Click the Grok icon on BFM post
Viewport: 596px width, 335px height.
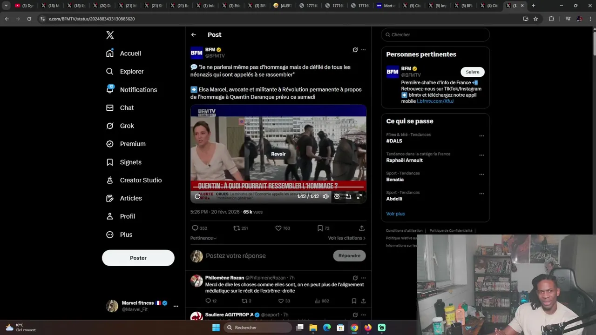tap(355, 50)
